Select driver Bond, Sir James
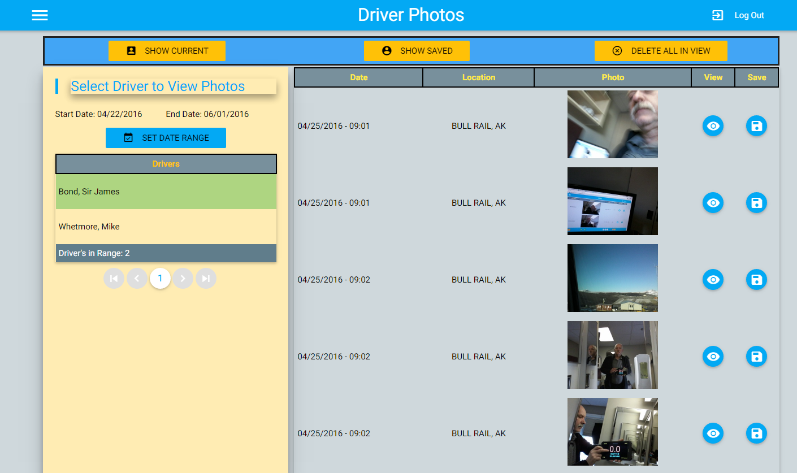This screenshot has height=473, width=797. pyautogui.click(x=166, y=192)
